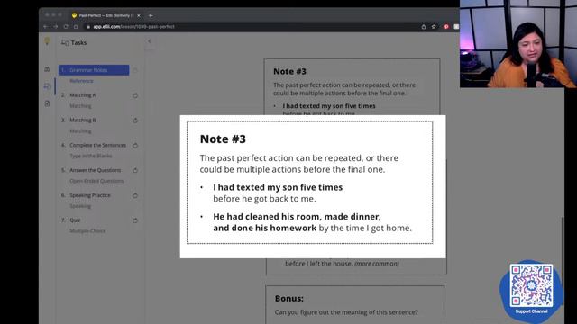Open the Quiz task

click(75, 220)
